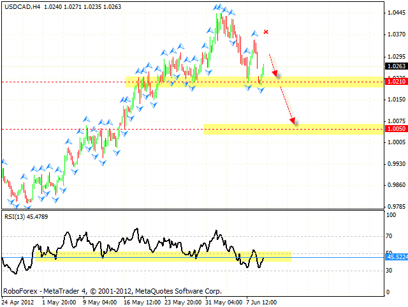Select the upper red dashed forecast arrow
The image size is (408, 307).
[x=272, y=64]
